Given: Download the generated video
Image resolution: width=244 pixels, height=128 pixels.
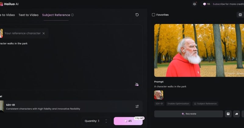Looking at the screenshot, I should click(x=228, y=114).
